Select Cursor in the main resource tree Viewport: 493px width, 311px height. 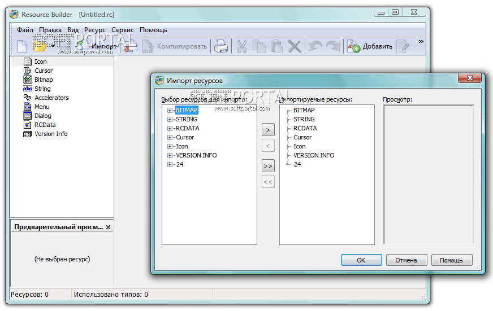click(44, 71)
